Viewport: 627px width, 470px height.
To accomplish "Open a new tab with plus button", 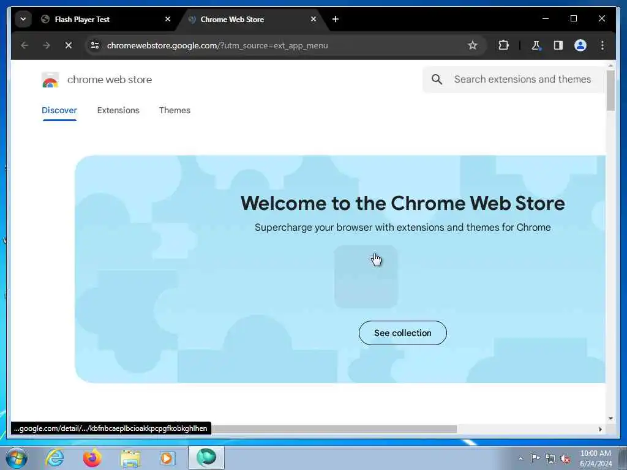I will pos(335,19).
